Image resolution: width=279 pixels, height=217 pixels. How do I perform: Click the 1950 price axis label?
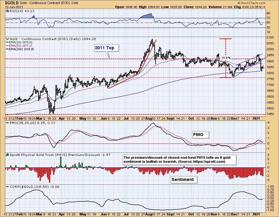coord(270,55)
